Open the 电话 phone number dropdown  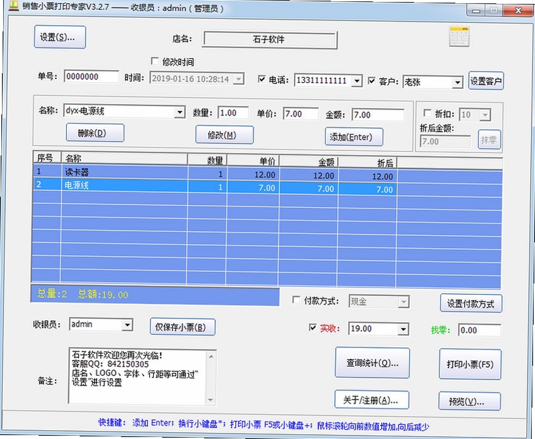tap(357, 81)
